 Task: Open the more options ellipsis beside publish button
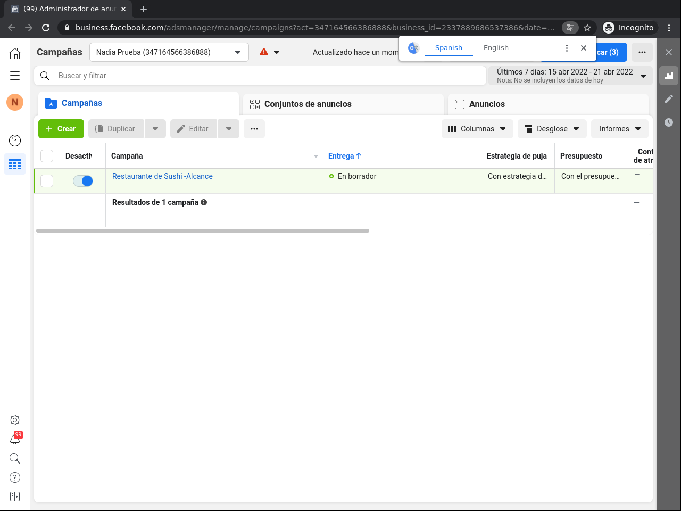[642, 52]
